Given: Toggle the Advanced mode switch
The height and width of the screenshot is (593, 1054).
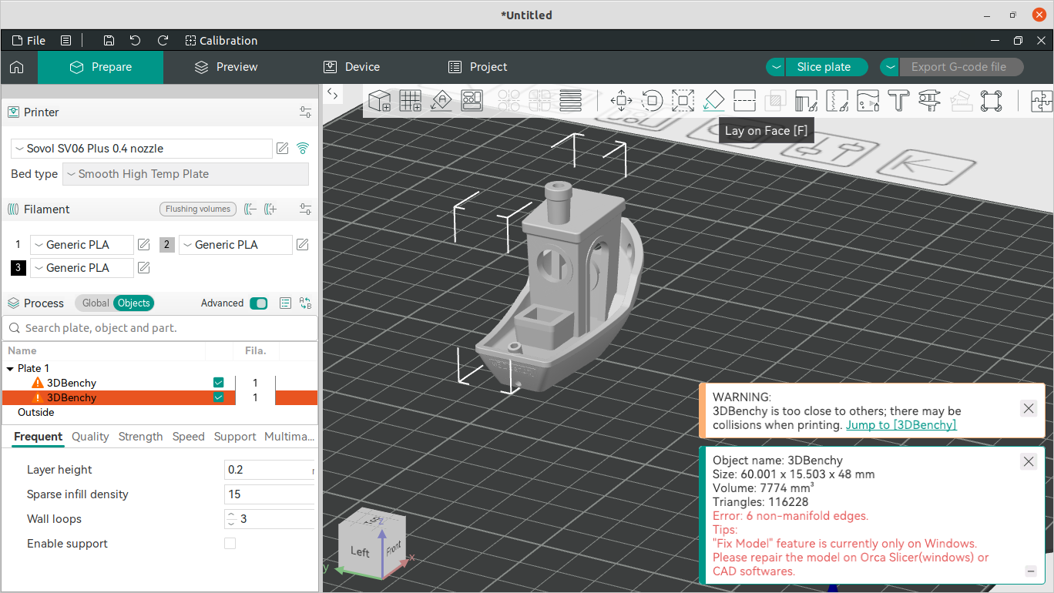Looking at the screenshot, I should pyautogui.click(x=258, y=303).
